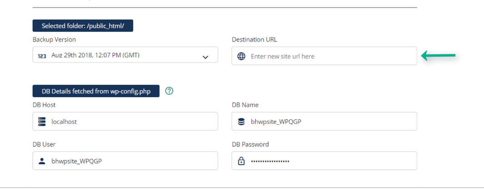Screen dimensions: 484x189
Task: Click the DB User field showing bhwpsite_WPQGP
Action: point(125,161)
